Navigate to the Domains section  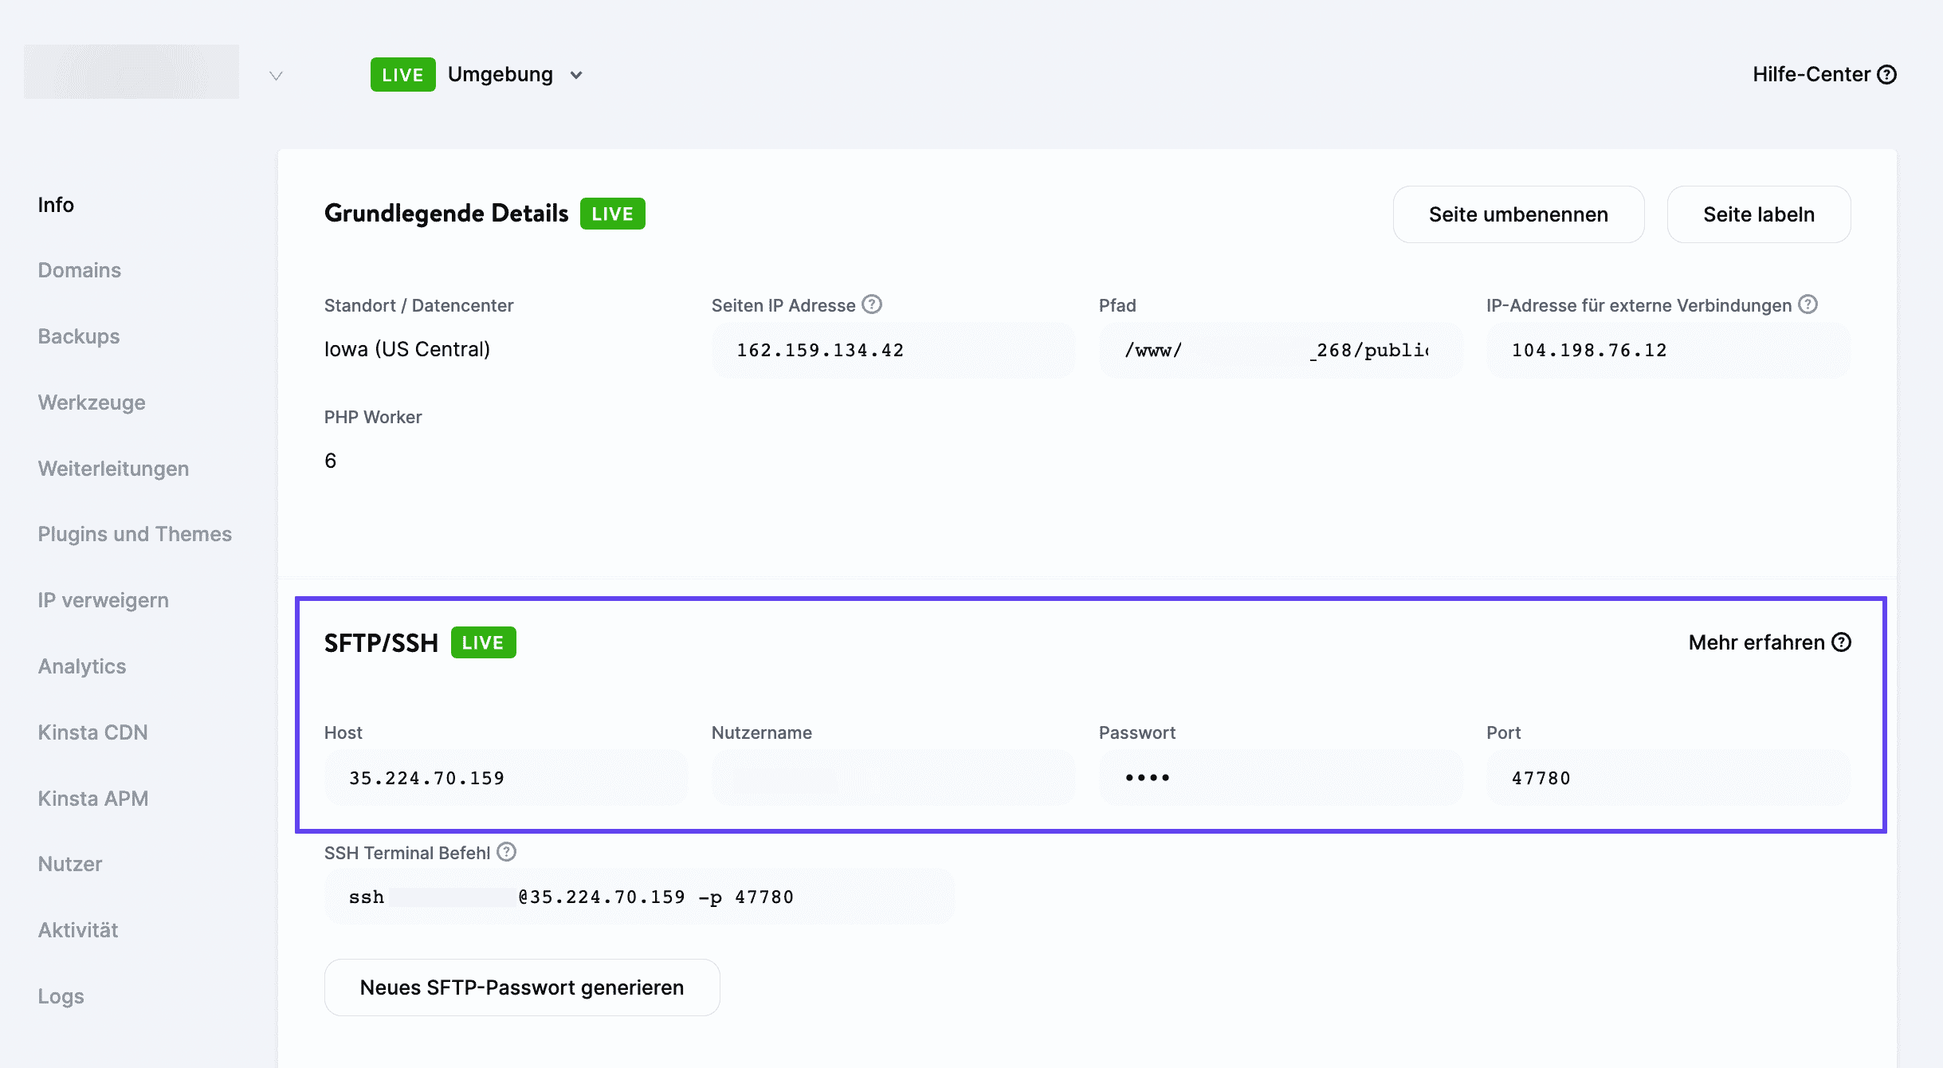coord(79,269)
